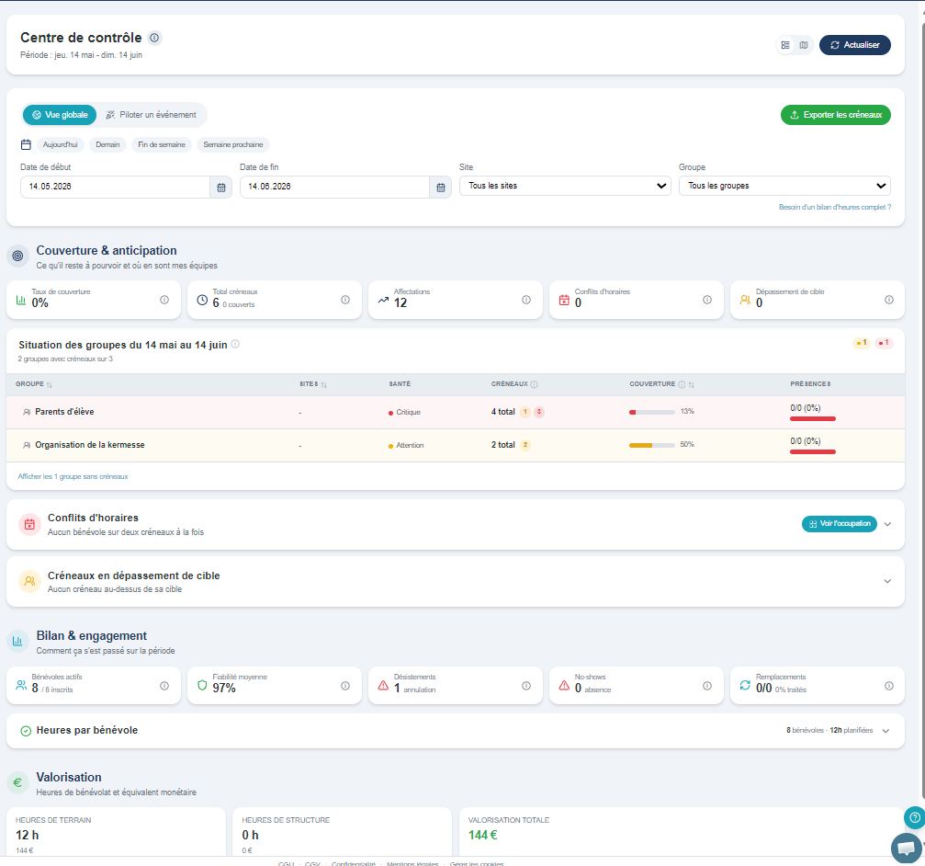The height and width of the screenshot is (866, 925).
Task: Click Parents d'élève coverage progress bar
Action: click(x=652, y=412)
